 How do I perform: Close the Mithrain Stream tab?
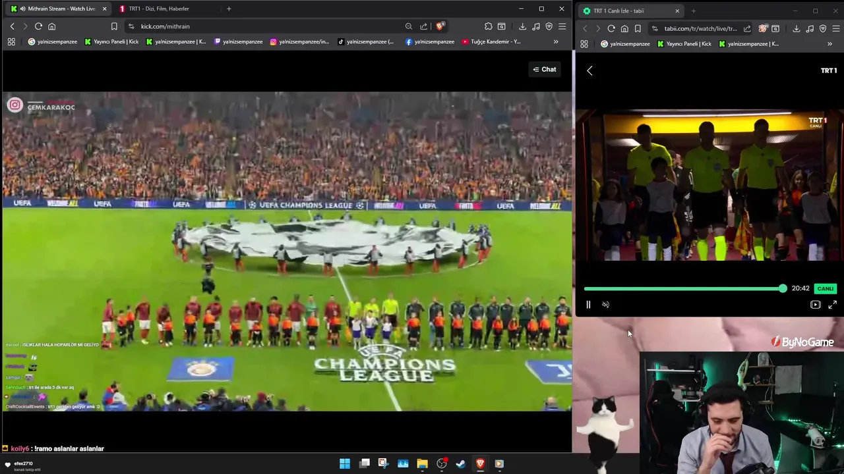pyautogui.click(x=104, y=9)
